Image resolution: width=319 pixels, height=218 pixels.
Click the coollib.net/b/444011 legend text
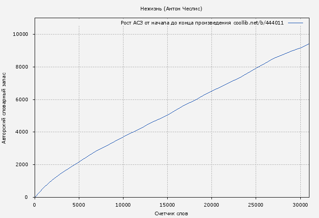(258, 23)
